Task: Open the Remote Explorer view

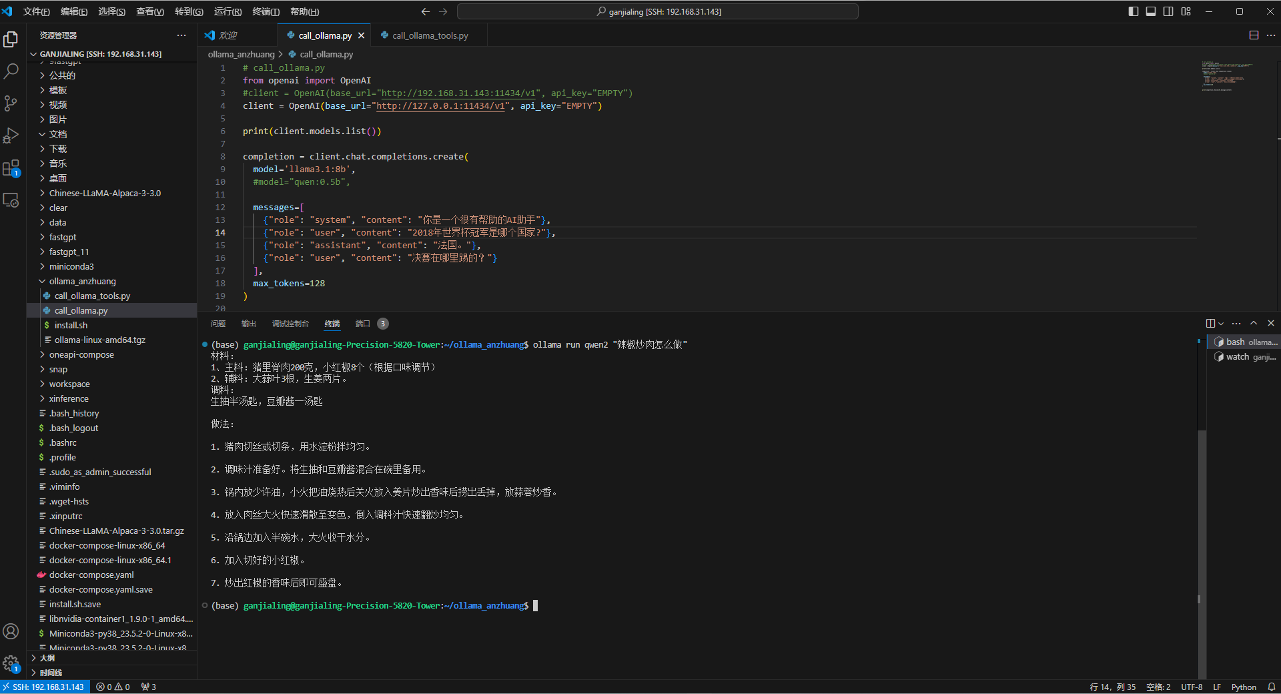Action: click(11, 200)
